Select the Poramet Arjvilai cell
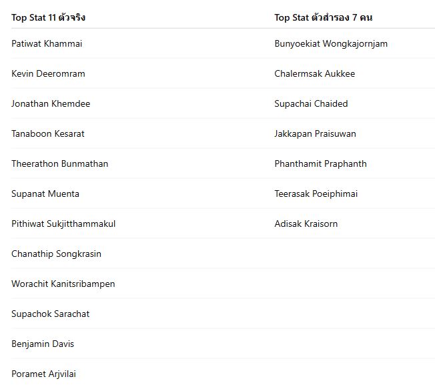435x389 pixels. click(x=43, y=374)
